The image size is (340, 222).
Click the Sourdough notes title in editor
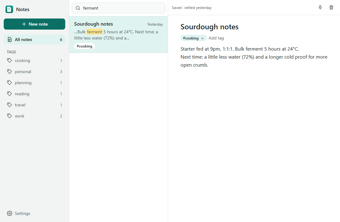coord(210,27)
